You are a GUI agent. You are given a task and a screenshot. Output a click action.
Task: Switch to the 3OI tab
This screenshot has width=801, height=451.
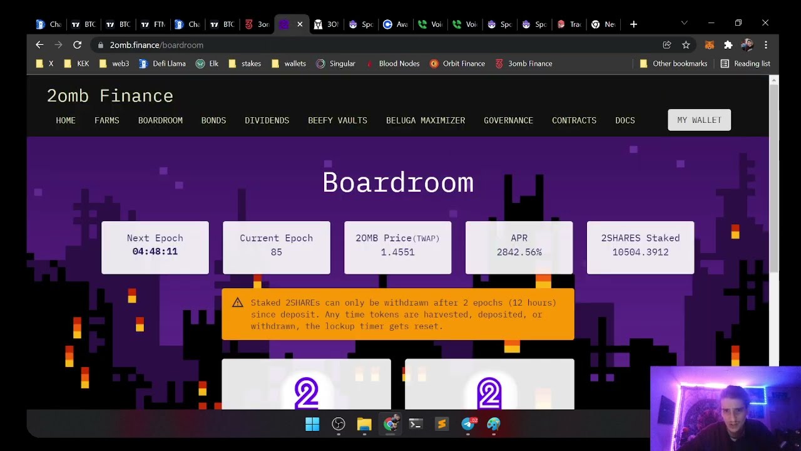(327, 24)
